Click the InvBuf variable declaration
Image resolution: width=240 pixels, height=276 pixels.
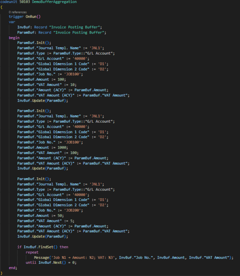point(59,27)
